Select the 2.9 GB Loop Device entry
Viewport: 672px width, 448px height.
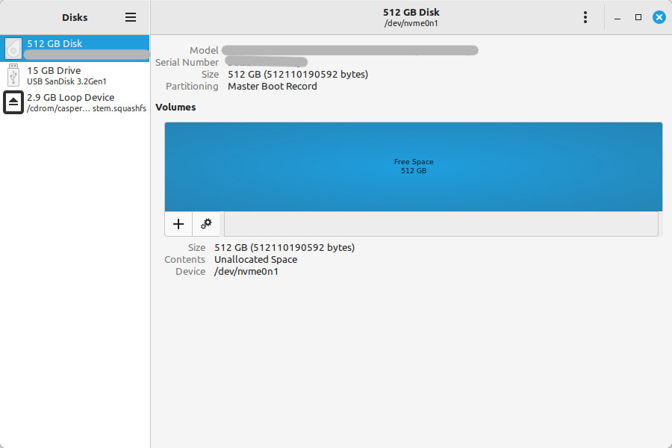[x=75, y=102]
